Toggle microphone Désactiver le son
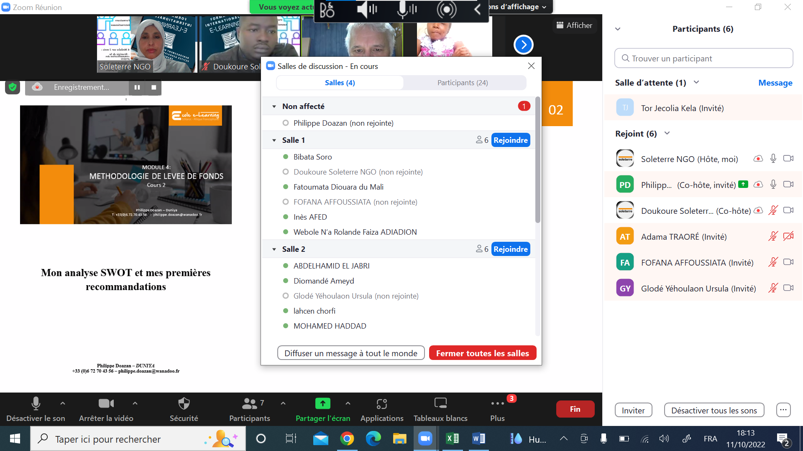The height and width of the screenshot is (451, 803). (36, 409)
